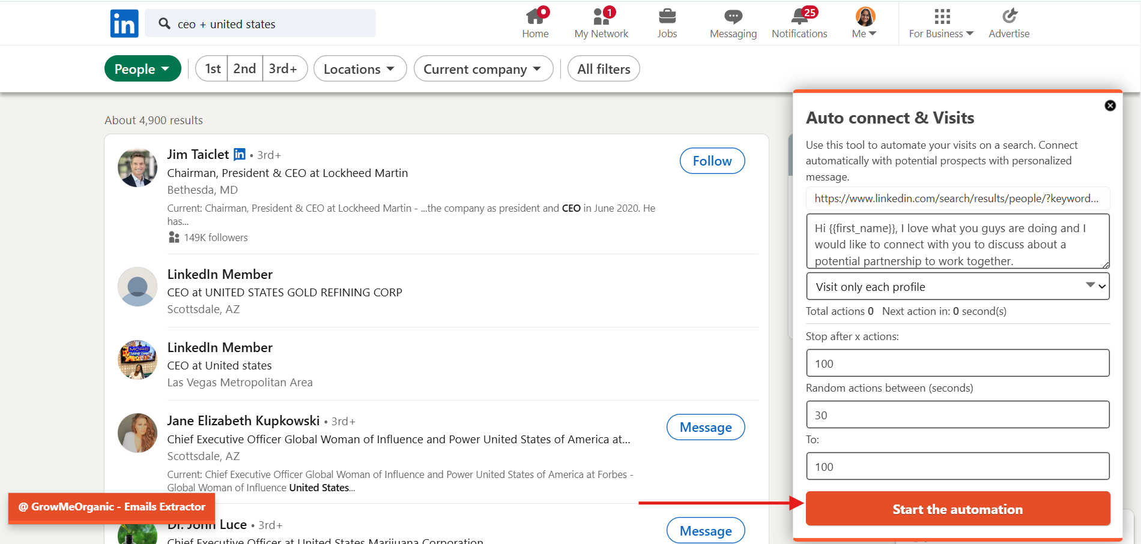Click the 'About 4,900 results' text
Screen dimensions: 1141x544
(x=154, y=120)
